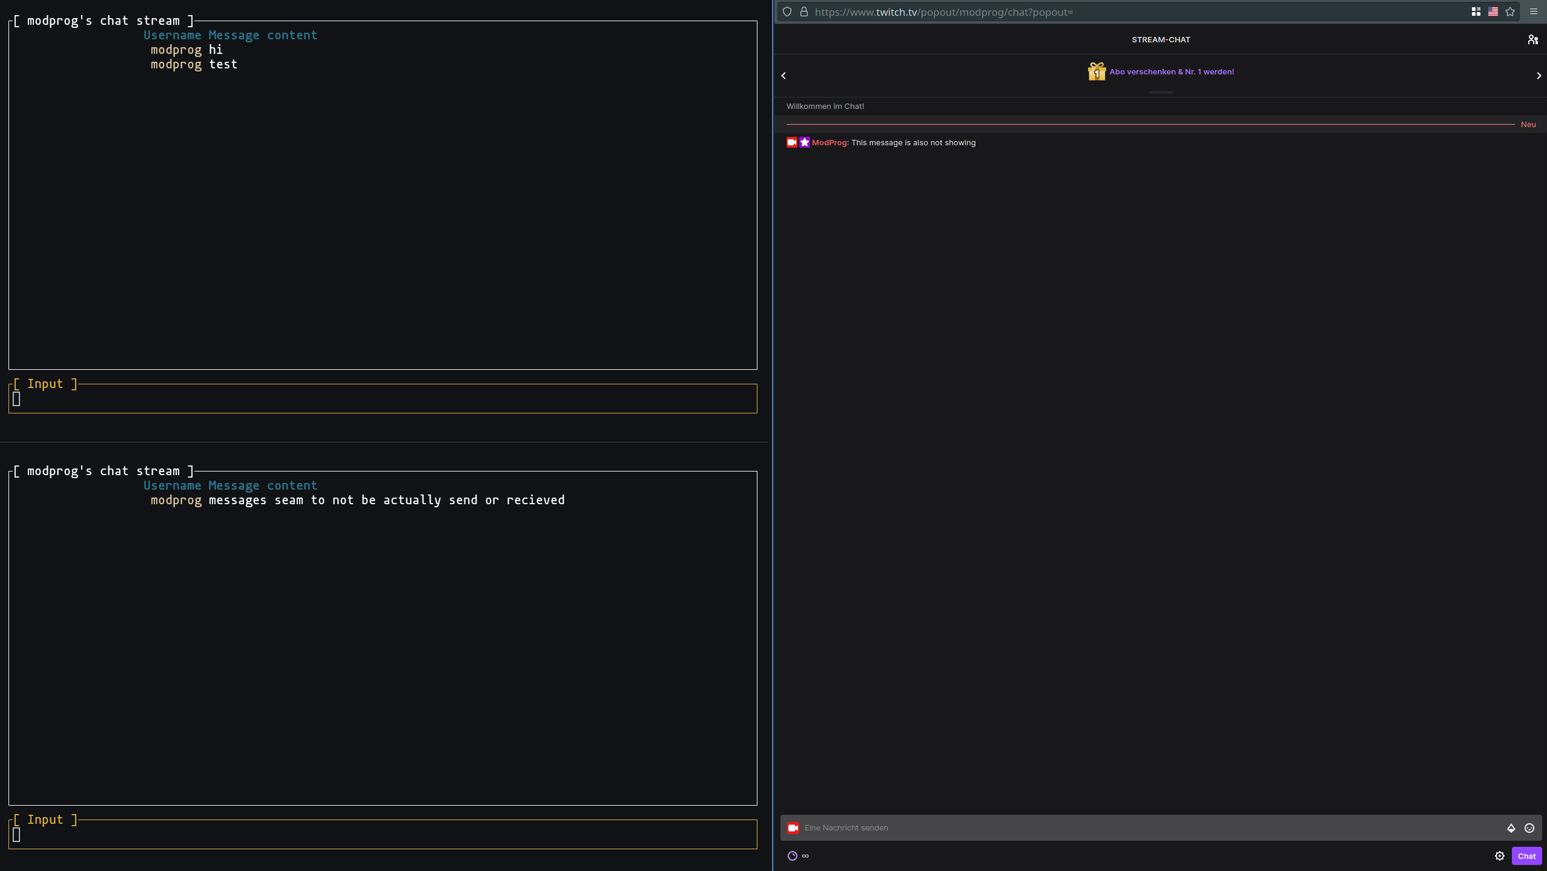Viewport: 1547px width, 871px height.
Task: Click the 'Willkommen im Chat!' text
Action: click(x=825, y=107)
